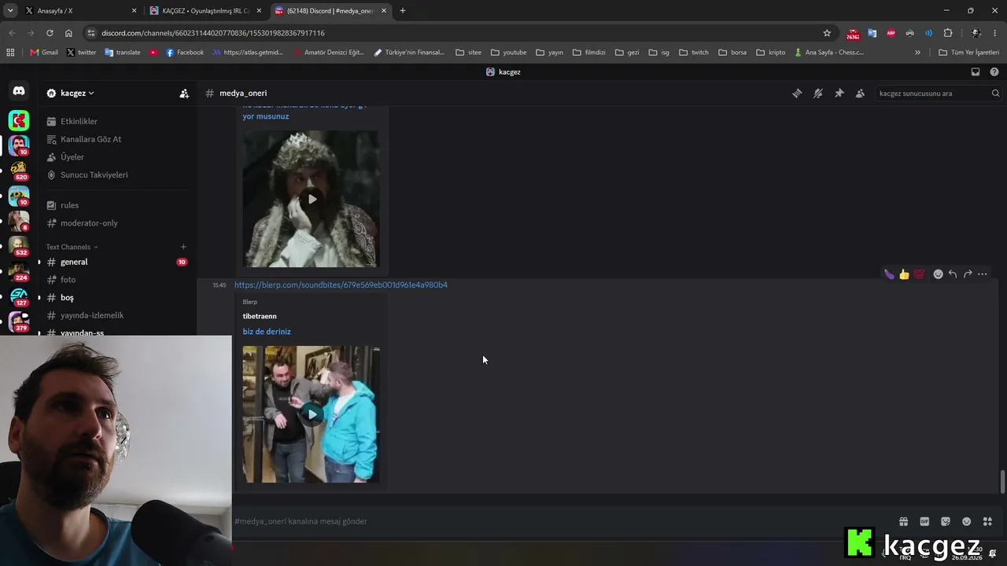The width and height of the screenshot is (1007, 566).
Task: Reply to message using reply arrow icon
Action: 953,274
